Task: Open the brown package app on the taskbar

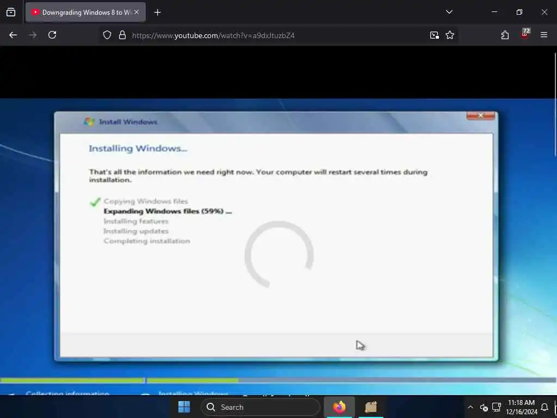Action: coord(370,407)
